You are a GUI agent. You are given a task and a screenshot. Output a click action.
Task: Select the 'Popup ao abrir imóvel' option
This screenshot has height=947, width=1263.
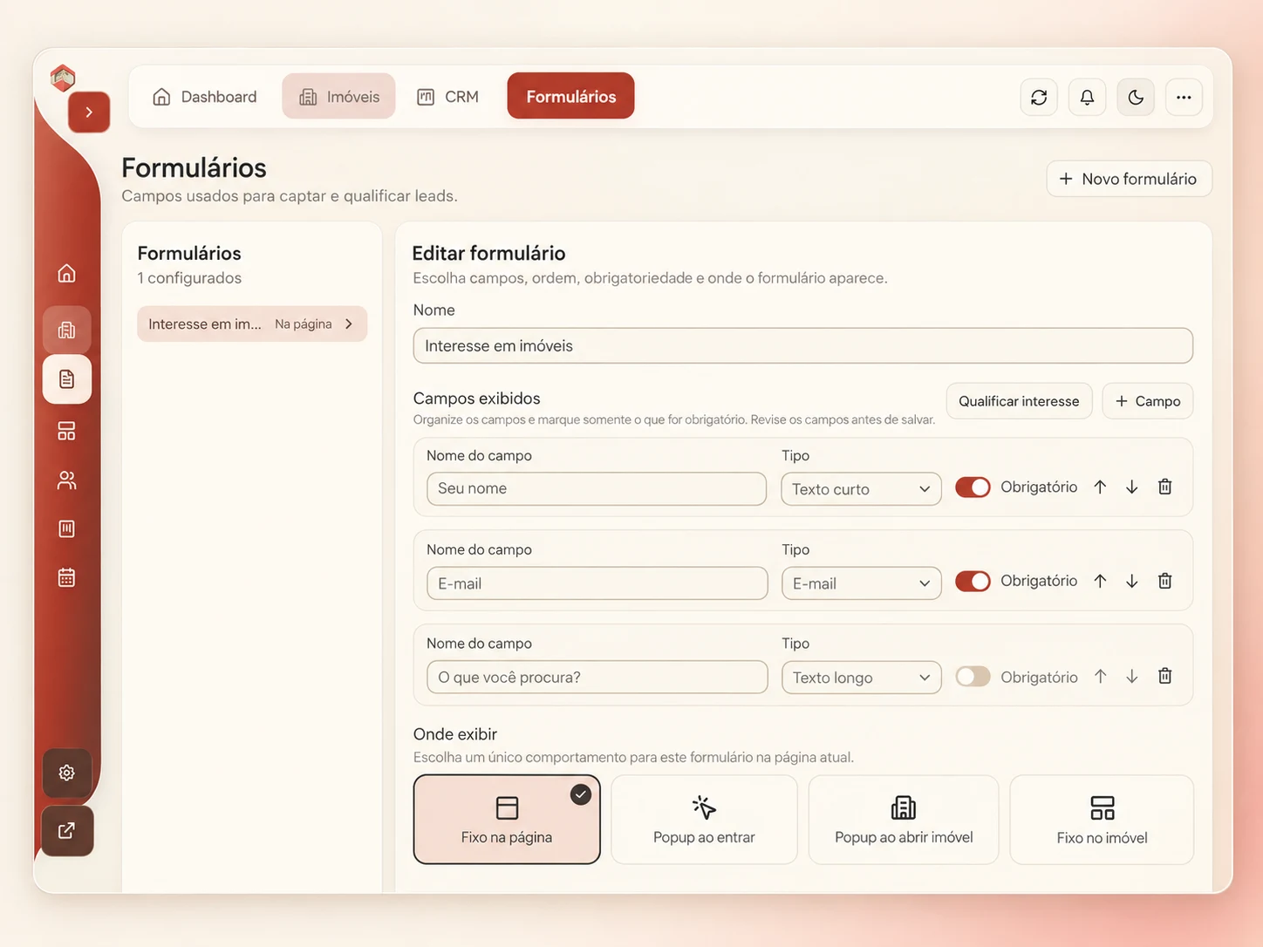904,820
